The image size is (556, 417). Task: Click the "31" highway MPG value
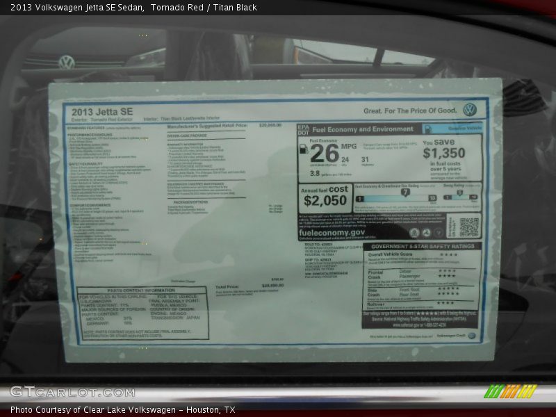tap(365, 160)
